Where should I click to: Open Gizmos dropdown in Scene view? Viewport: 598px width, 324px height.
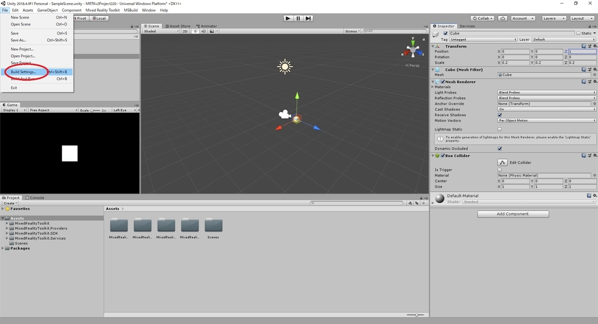point(352,31)
